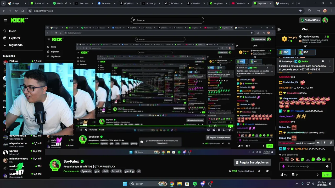Click Christofer_FX username in chat
Screen dimensions: 335x188
pos(291,82)
